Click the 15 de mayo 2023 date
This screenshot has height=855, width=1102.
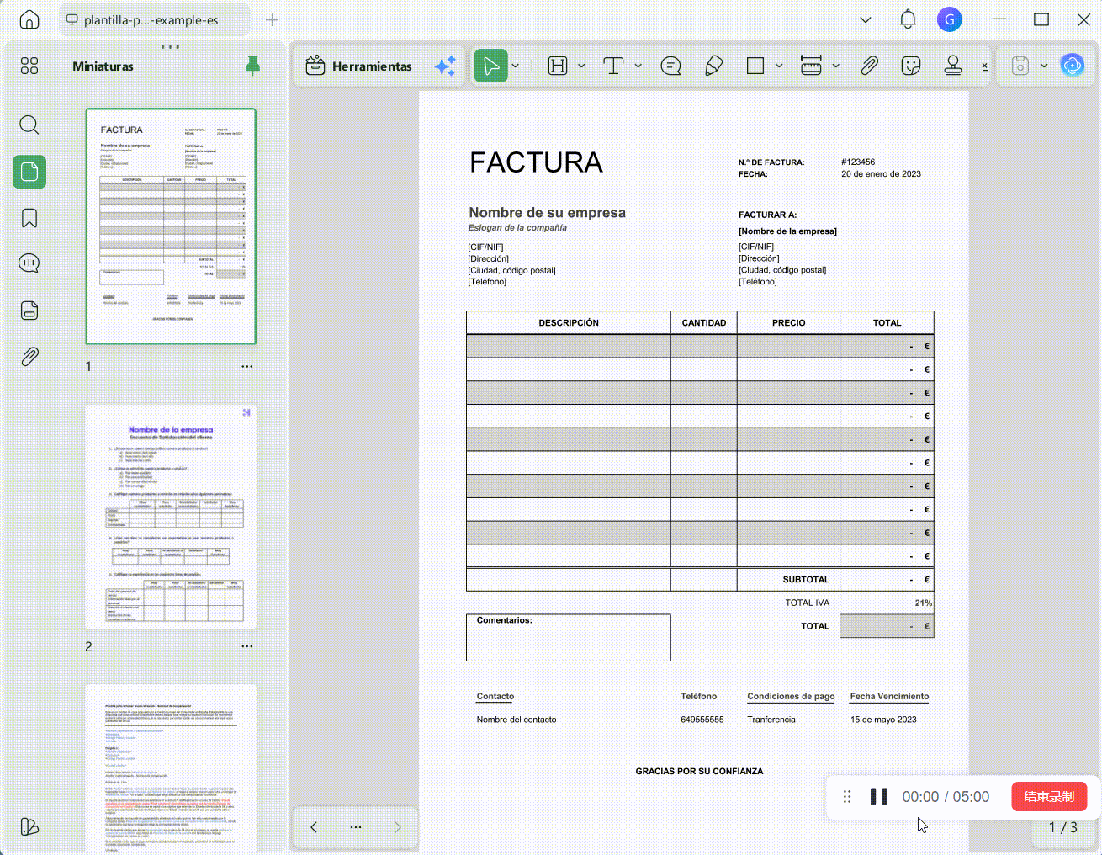click(883, 720)
